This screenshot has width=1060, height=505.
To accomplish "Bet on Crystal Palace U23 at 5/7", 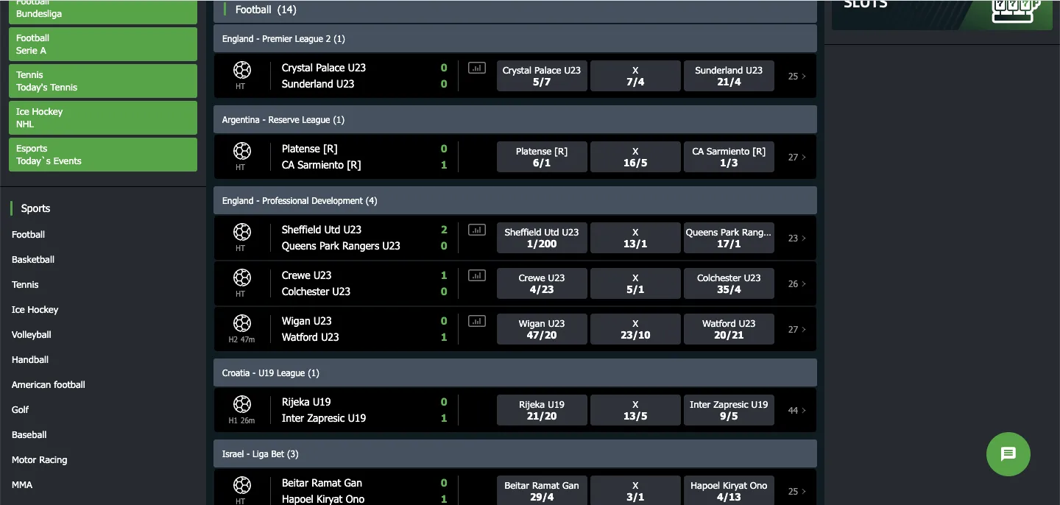I will click(x=542, y=75).
